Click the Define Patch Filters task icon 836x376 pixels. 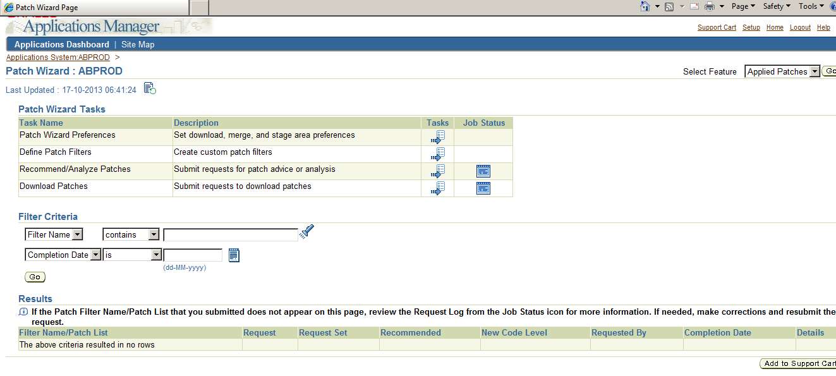click(x=439, y=153)
